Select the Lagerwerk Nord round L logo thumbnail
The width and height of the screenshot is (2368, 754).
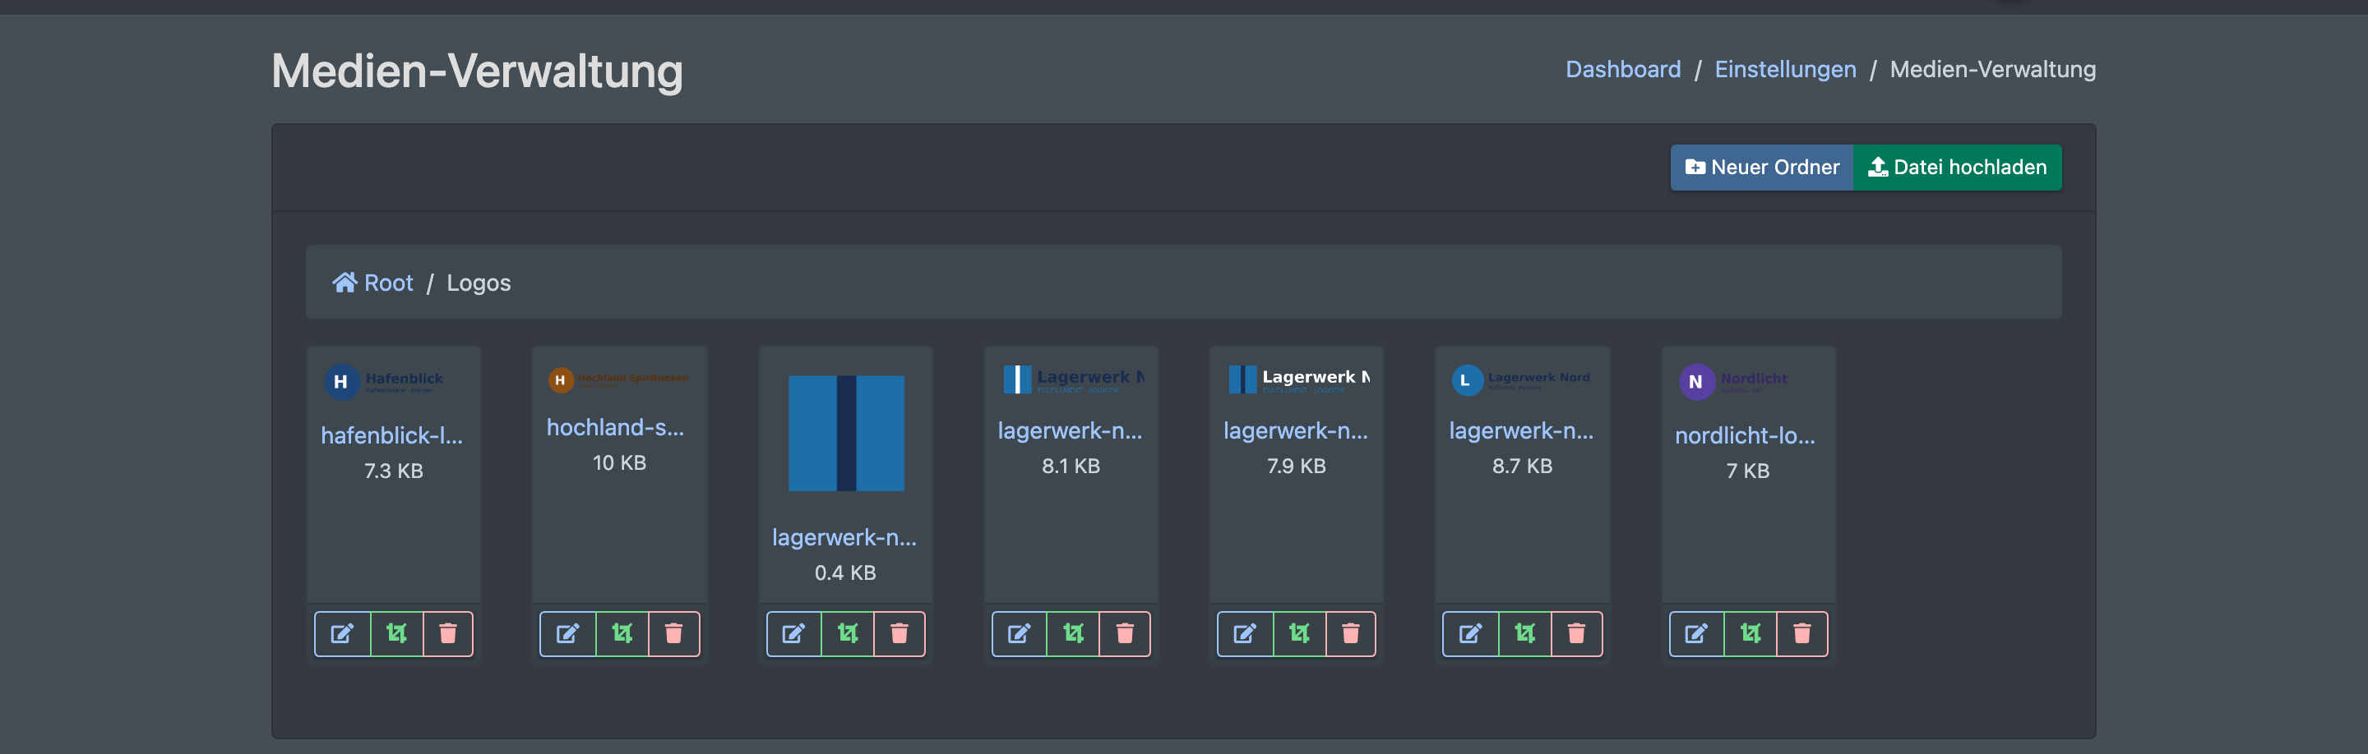click(x=1521, y=379)
